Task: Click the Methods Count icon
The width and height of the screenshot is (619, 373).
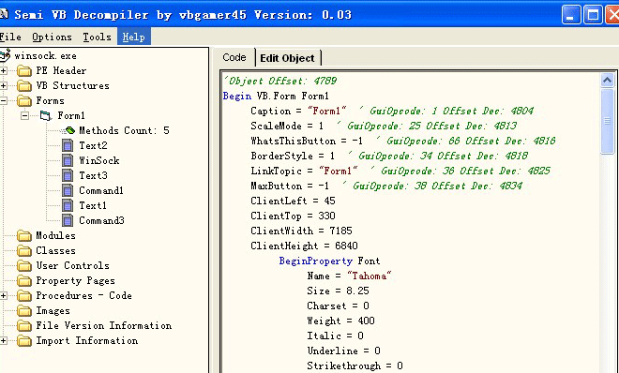Action: pos(69,130)
